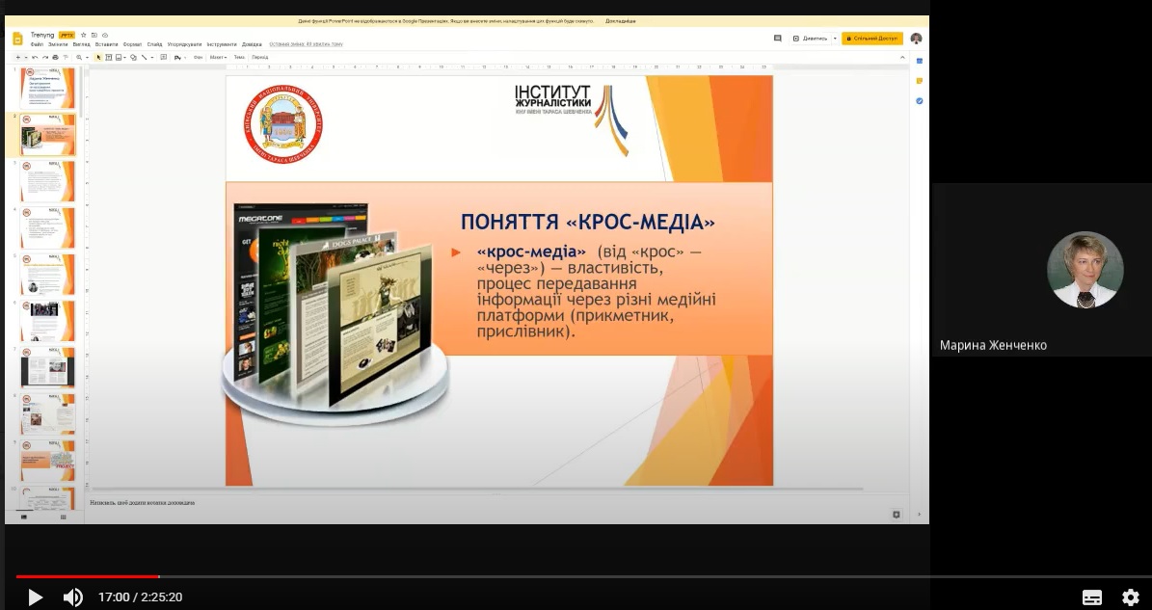Expand the Макет layout dropdown

218,57
